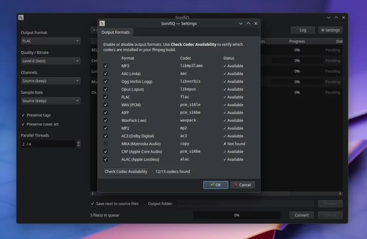Screen dimensions: 367x239
Task: Toggle the FLAC format checkbox
Action: (x=106, y=97)
